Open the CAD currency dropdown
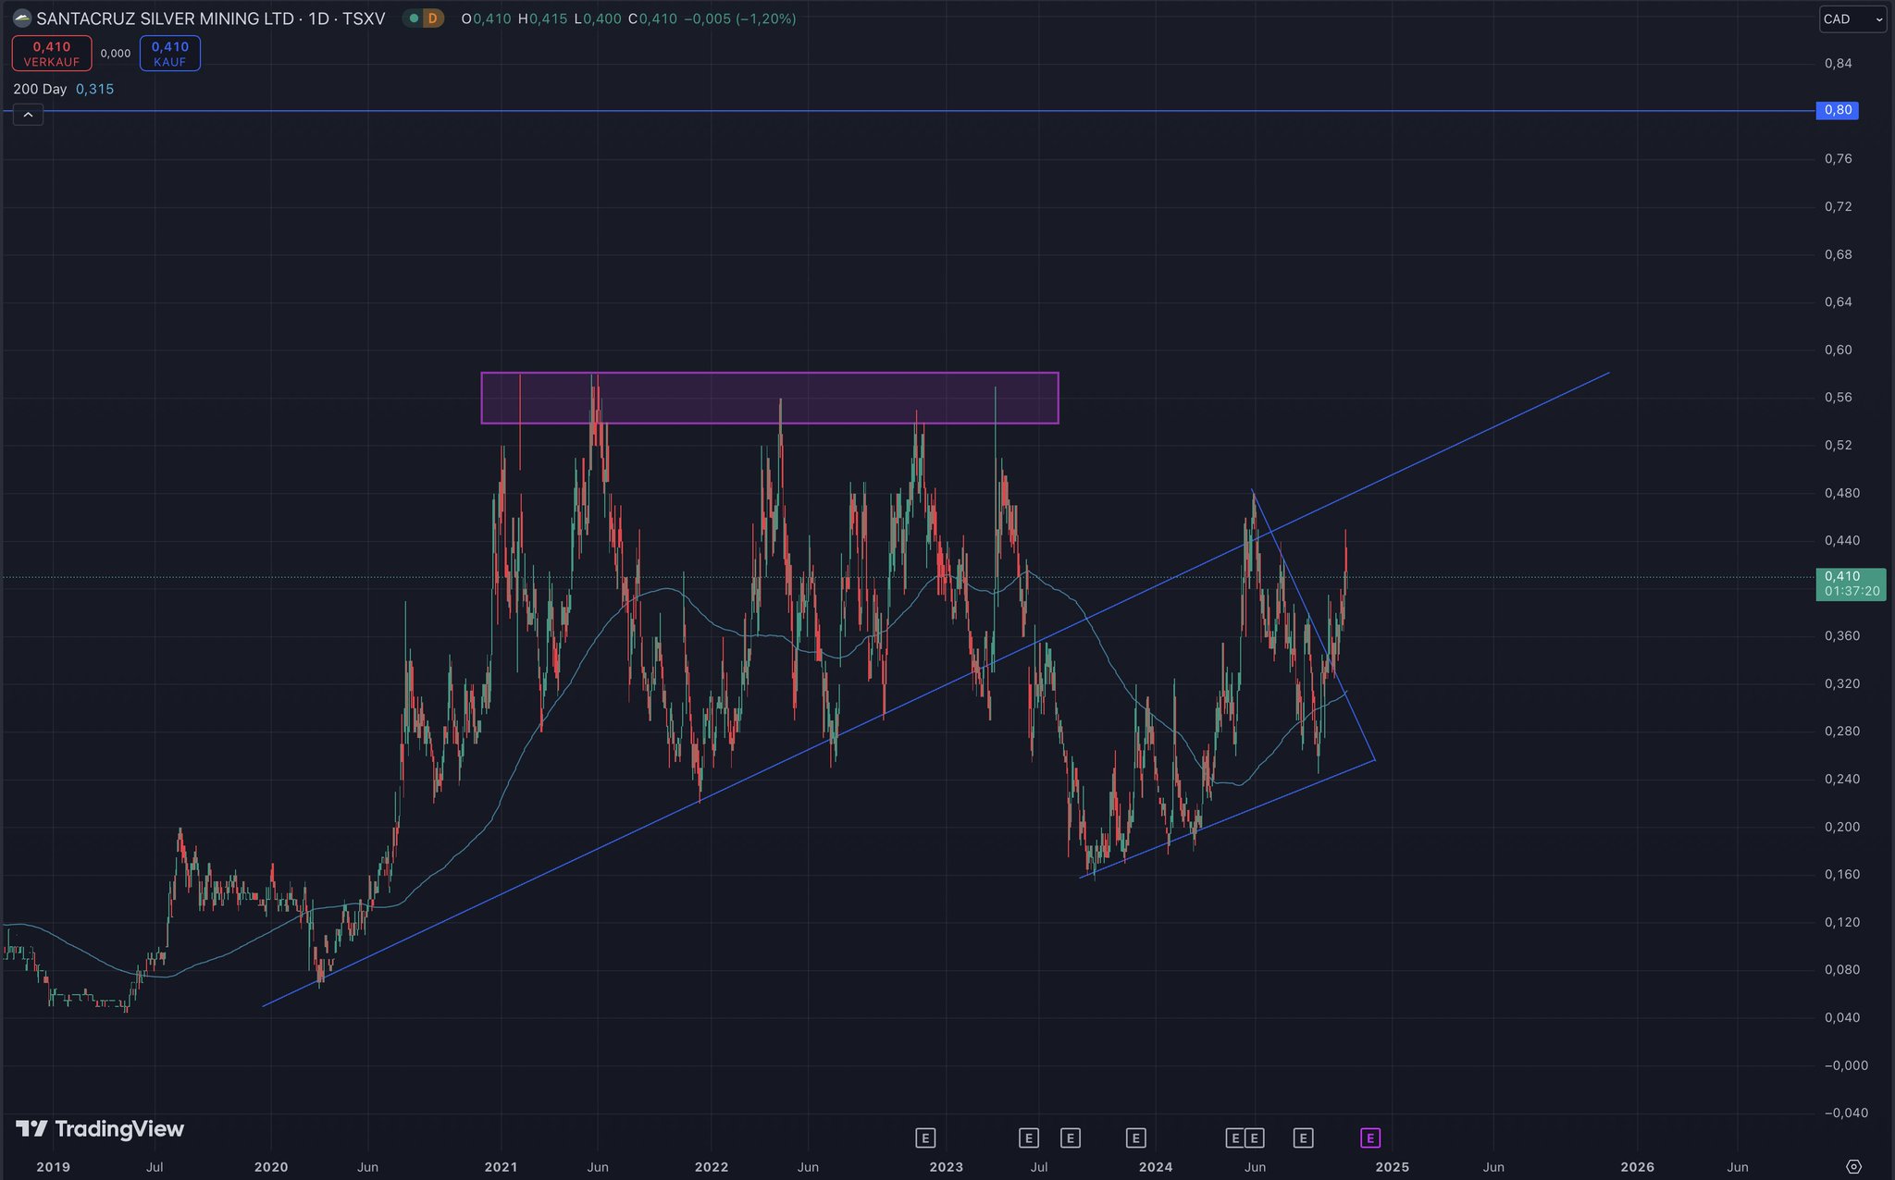The width and height of the screenshot is (1895, 1180). (1852, 18)
